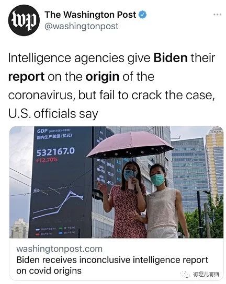Click the blue verified checkmark badge
226x284 pixels.
[x=142, y=15]
